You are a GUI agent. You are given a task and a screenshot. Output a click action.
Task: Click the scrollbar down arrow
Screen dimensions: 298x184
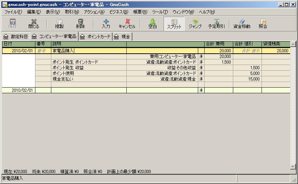[293, 167]
